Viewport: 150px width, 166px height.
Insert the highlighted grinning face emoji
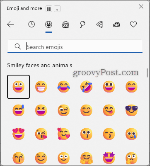tap(18, 87)
